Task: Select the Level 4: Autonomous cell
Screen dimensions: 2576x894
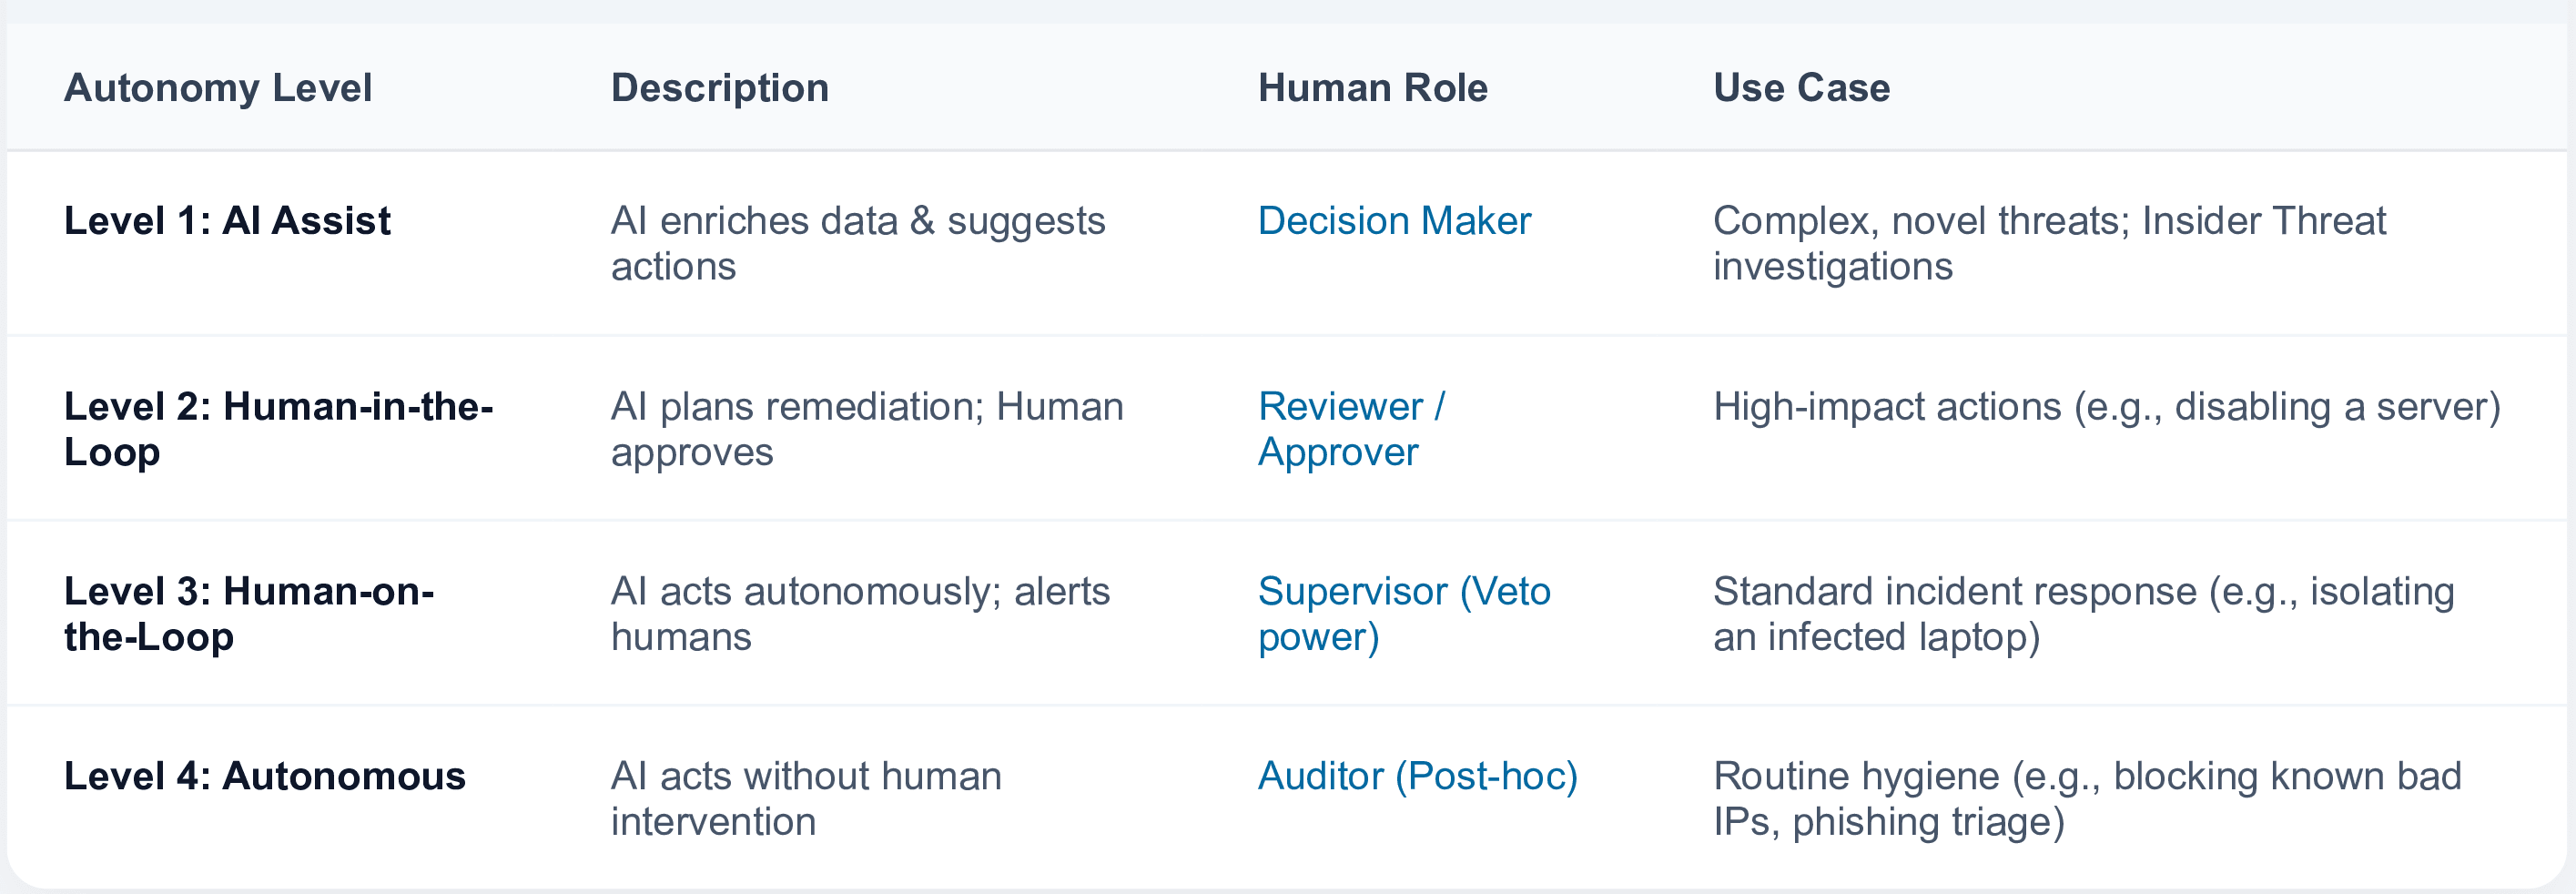Action: pos(265,776)
